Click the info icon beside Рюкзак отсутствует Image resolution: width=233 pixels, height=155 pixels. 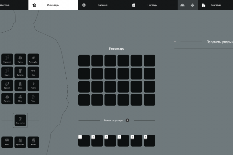(x=128, y=120)
